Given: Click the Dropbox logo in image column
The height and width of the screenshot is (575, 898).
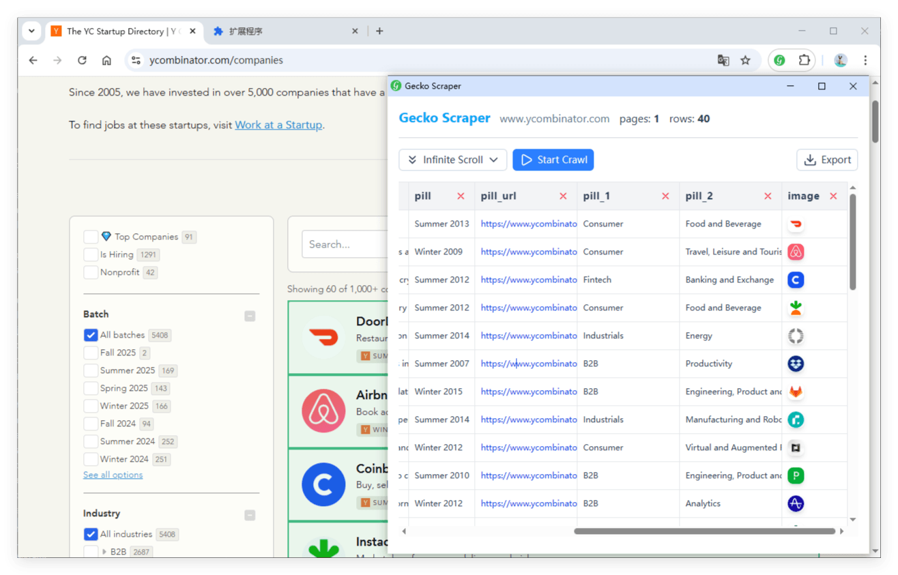Looking at the screenshot, I should (x=796, y=364).
